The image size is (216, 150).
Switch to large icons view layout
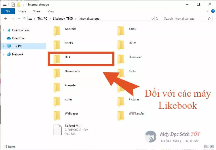(212, 146)
